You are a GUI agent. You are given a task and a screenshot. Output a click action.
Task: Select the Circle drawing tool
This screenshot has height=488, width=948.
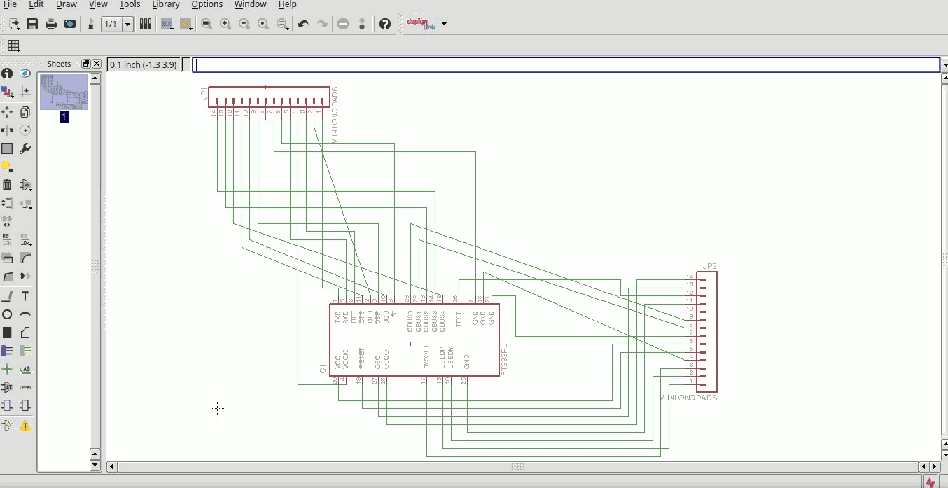7,314
